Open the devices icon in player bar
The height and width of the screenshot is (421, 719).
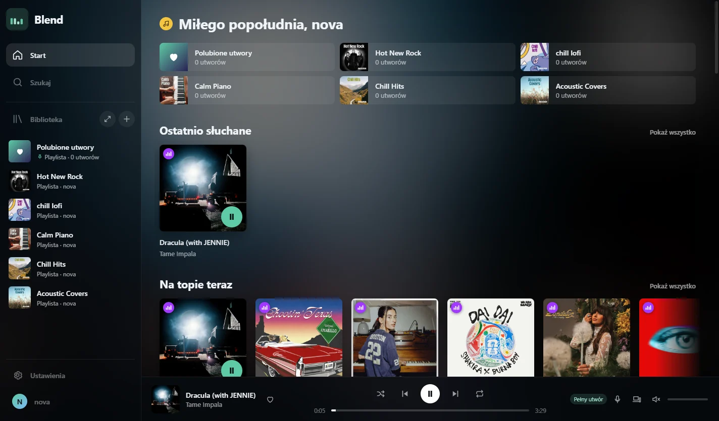click(x=637, y=399)
